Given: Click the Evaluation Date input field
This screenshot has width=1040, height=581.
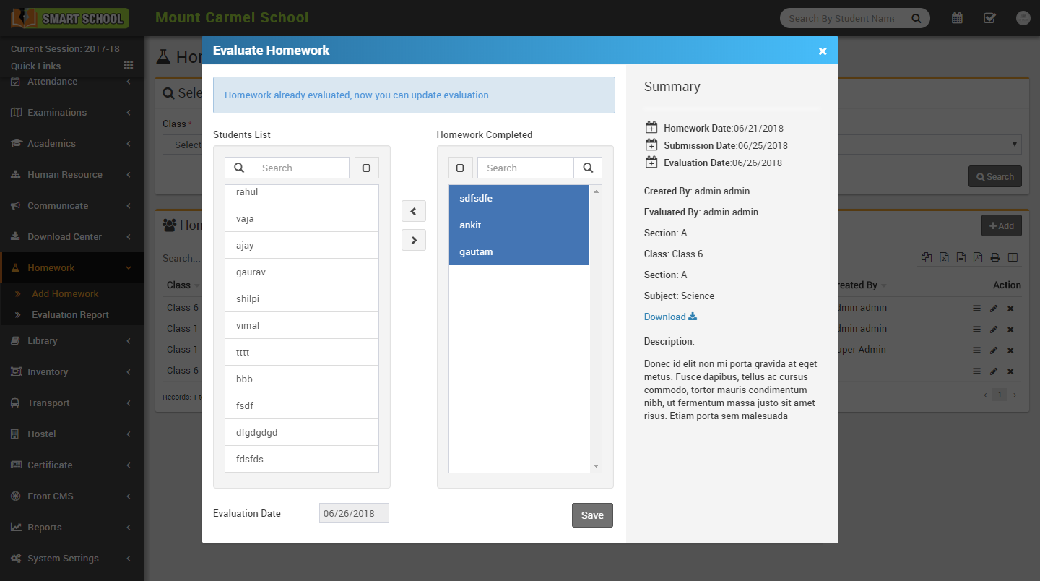Looking at the screenshot, I should [x=354, y=513].
